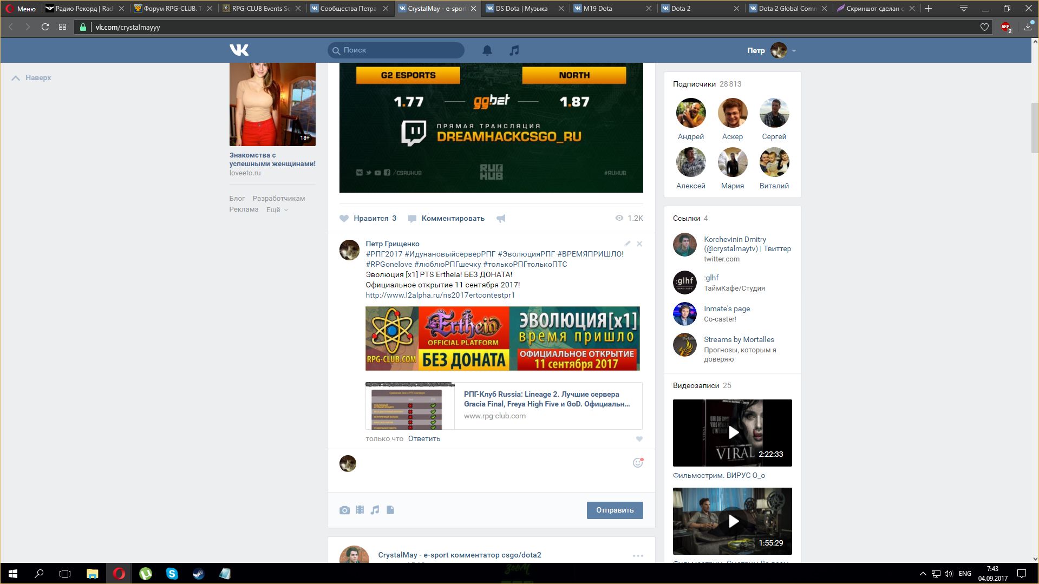Image resolution: width=1039 pixels, height=584 pixels.
Task: Switch to the Радио Рекорд tab
Action: coord(84,8)
